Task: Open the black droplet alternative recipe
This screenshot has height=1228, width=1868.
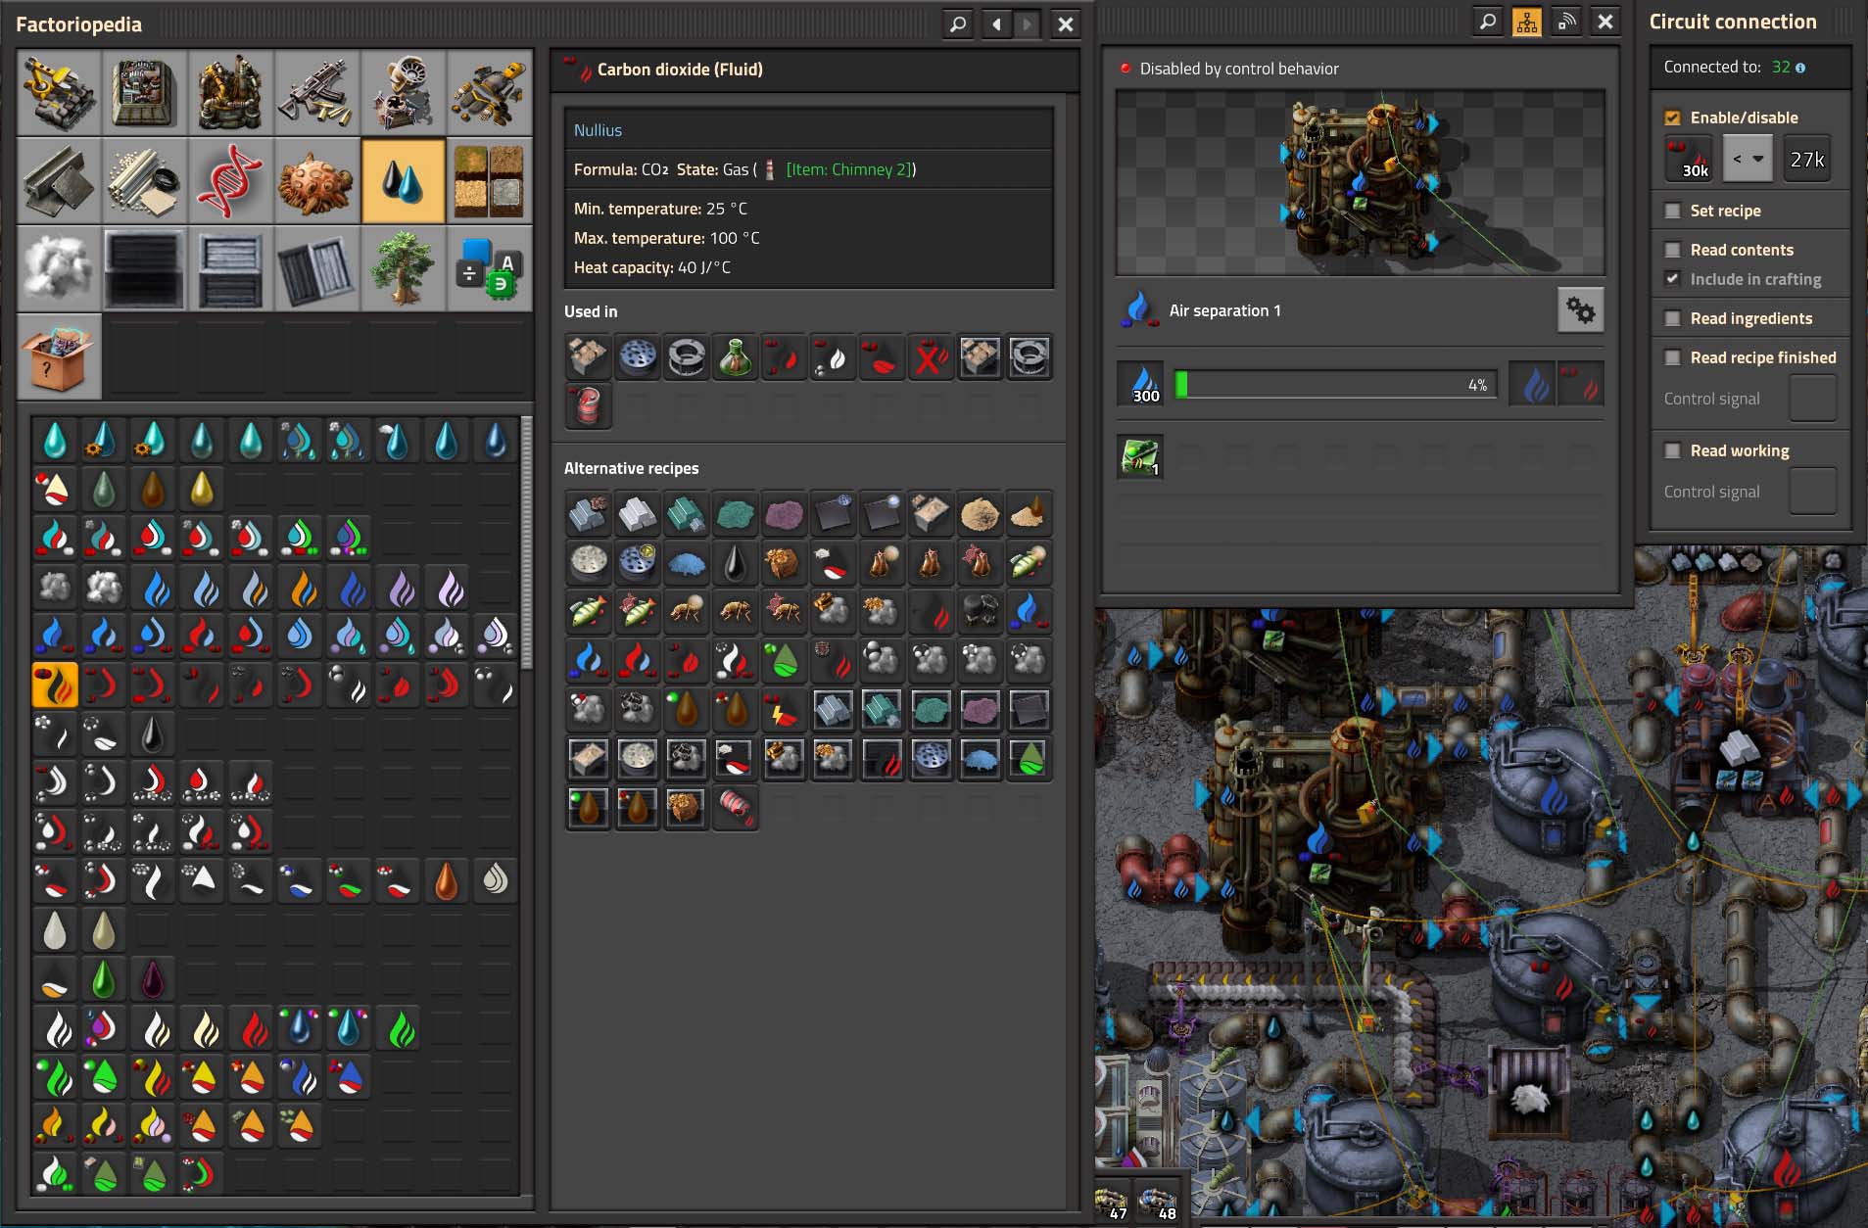Action: pyautogui.click(x=736, y=562)
